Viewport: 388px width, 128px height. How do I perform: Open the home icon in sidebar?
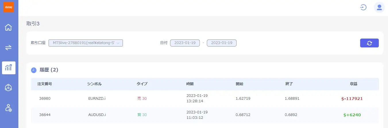pos(9,27)
